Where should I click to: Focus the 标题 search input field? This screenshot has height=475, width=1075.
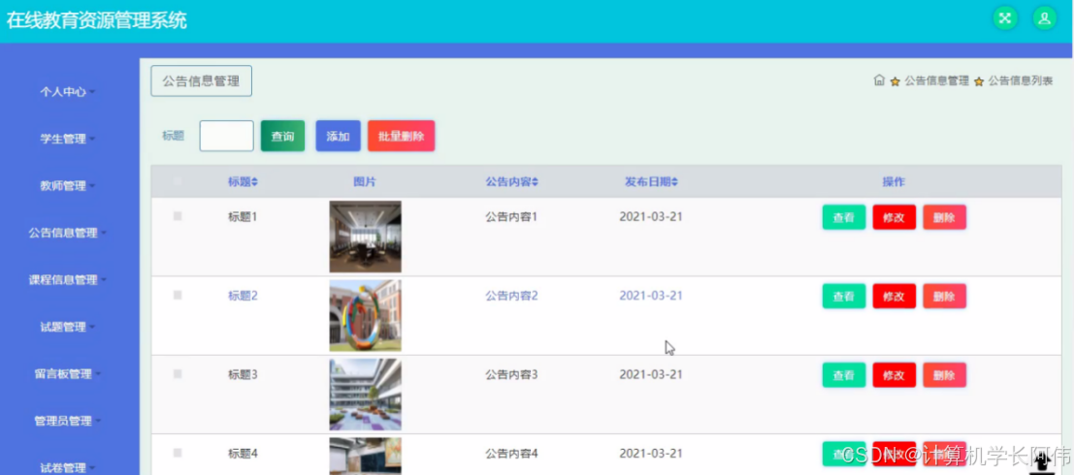pyautogui.click(x=226, y=136)
